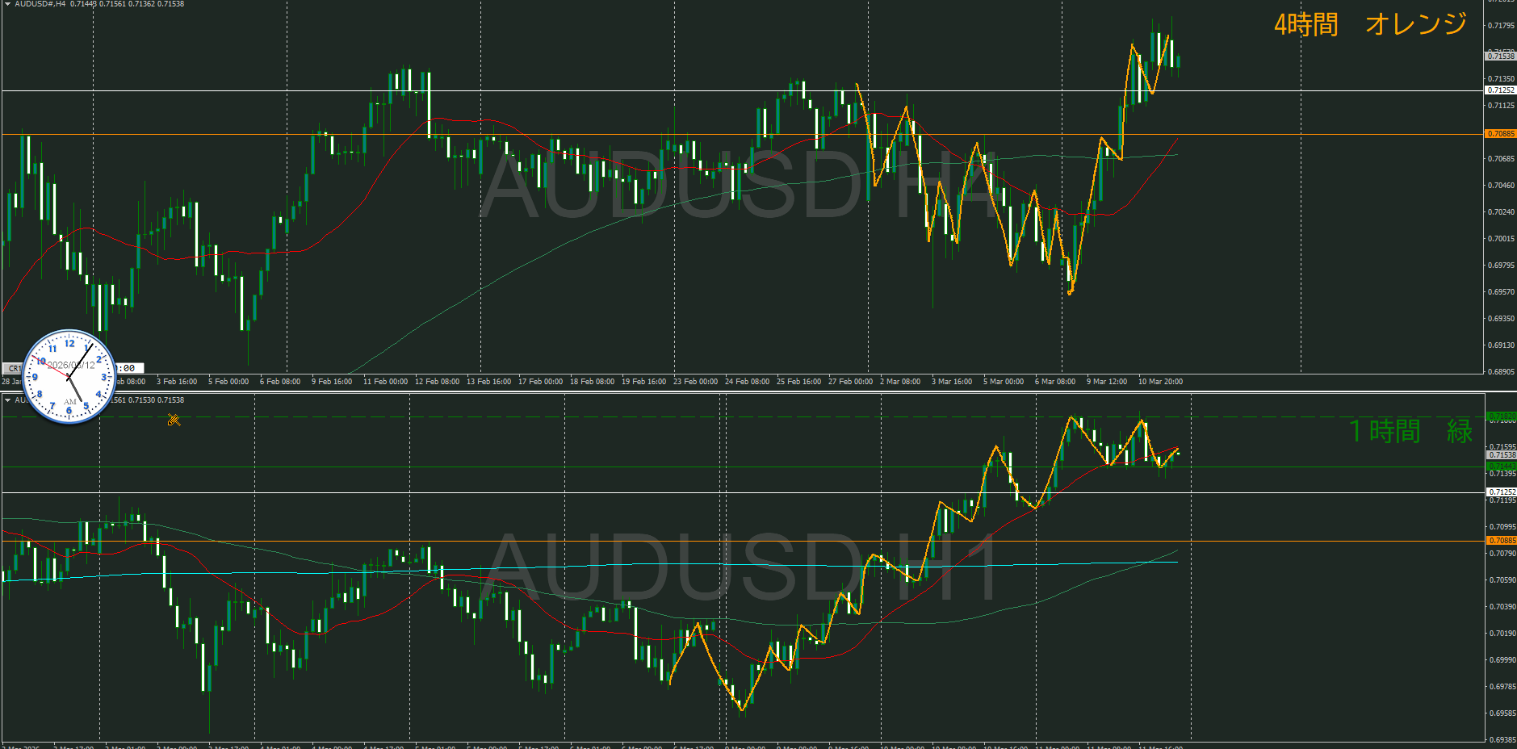1517x749 pixels.
Task: Open the AUDUSD H4 chart dropdown triangle
Action: click(x=7, y=4)
